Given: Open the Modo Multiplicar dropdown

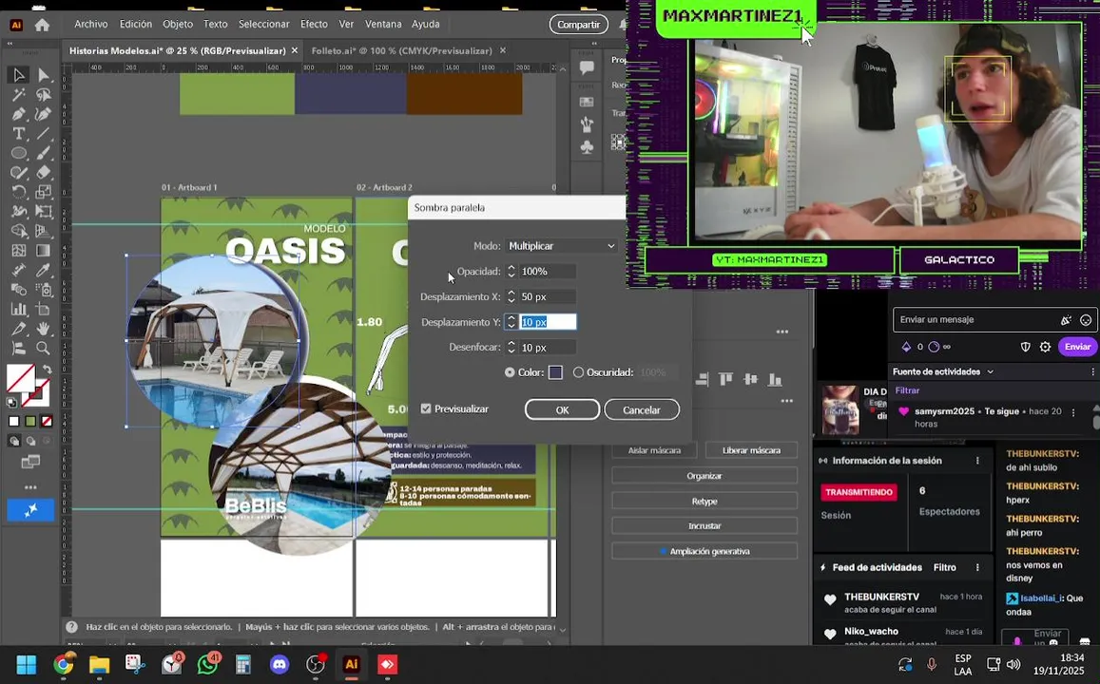Looking at the screenshot, I should (561, 246).
